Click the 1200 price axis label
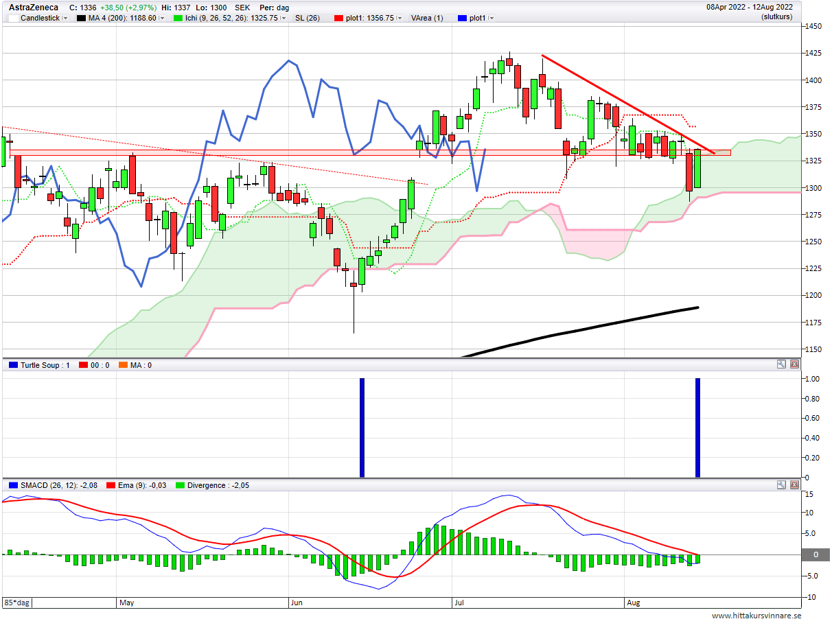 (x=814, y=296)
